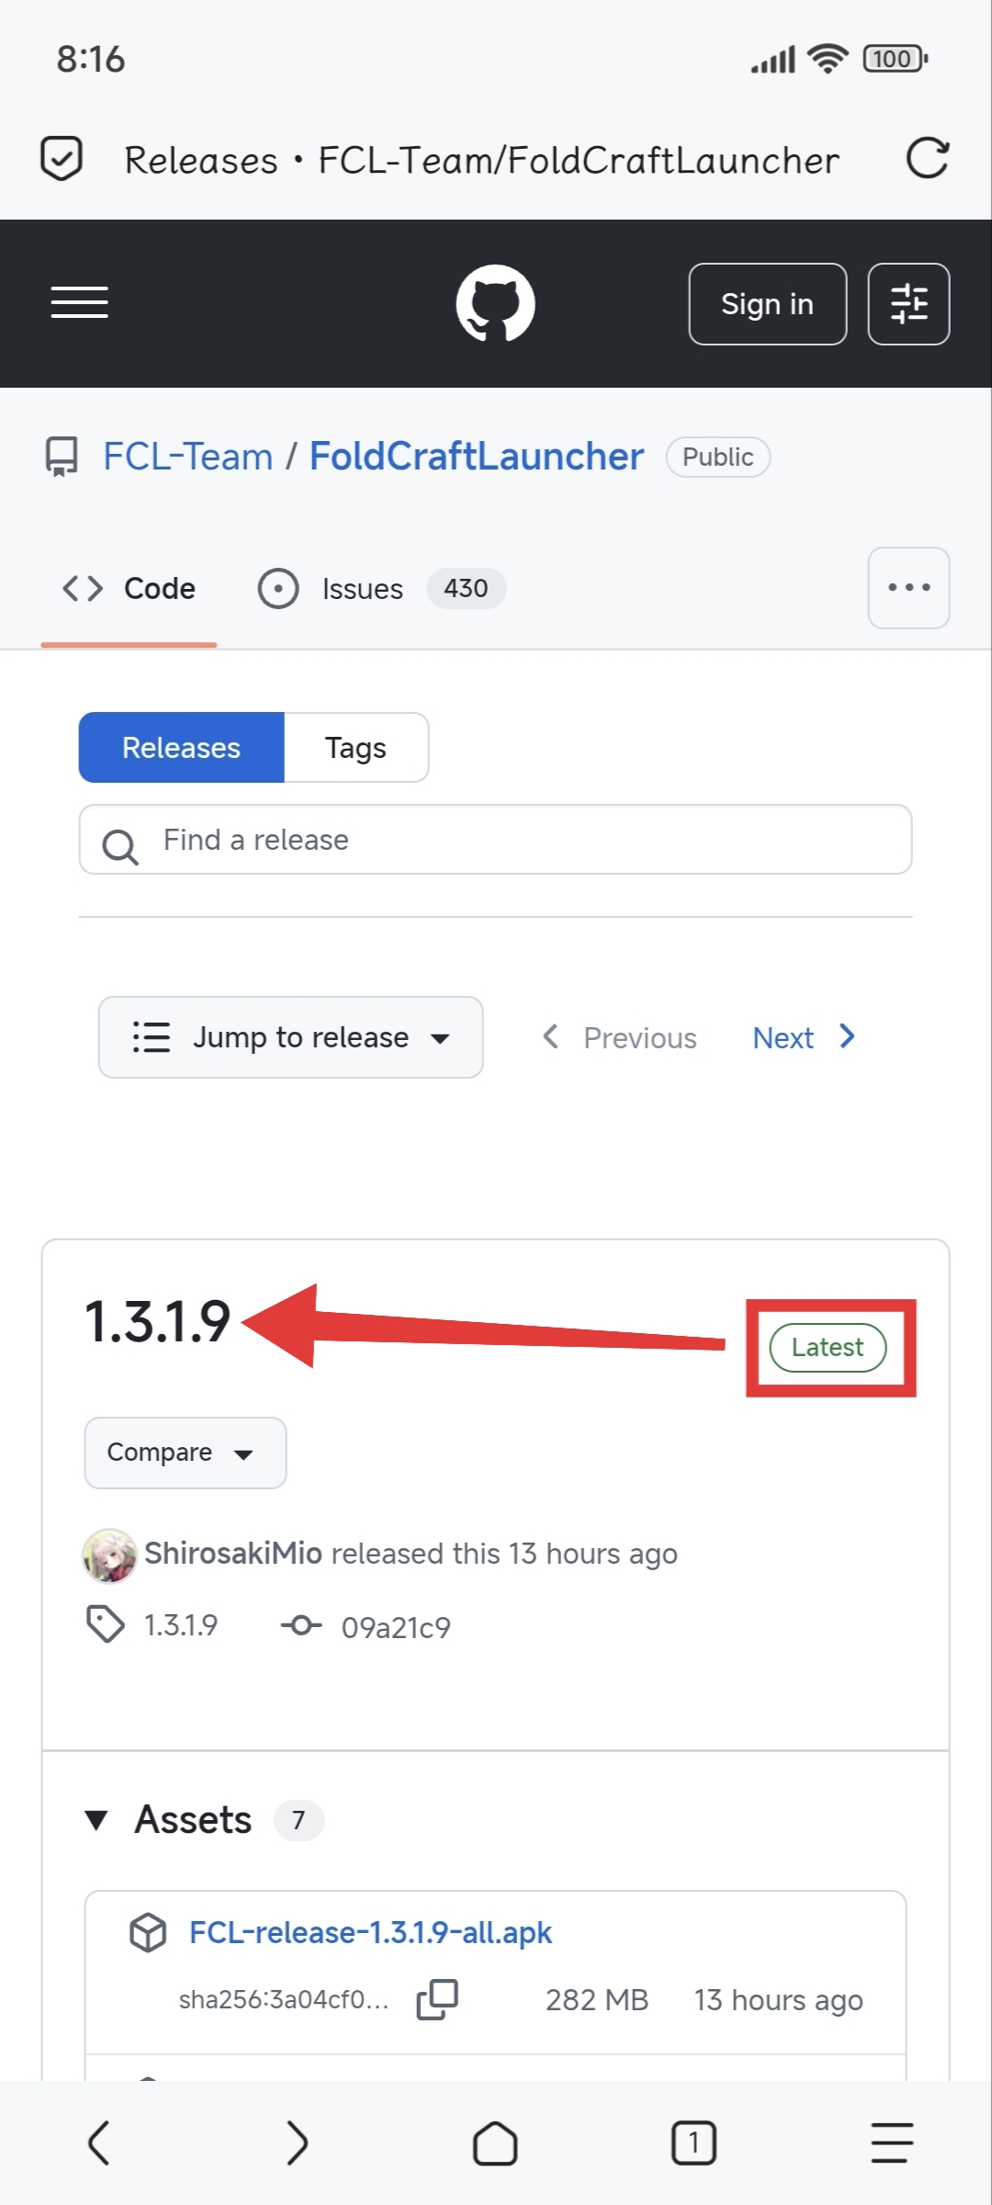Open the three-dot repository navigation menu
992x2205 pixels.
[x=908, y=588]
